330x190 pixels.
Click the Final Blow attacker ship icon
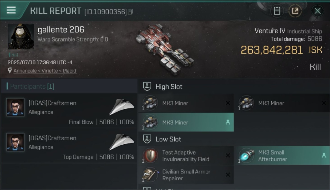(x=122, y=107)
